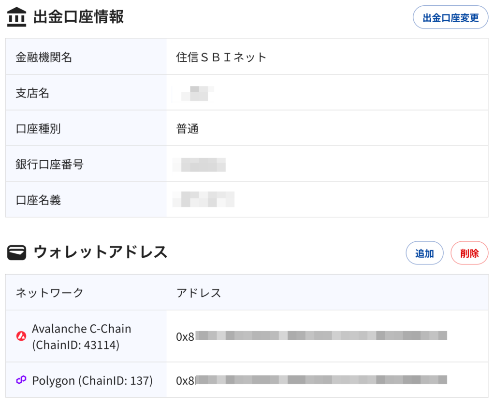This screenshot has width=495, height=403.
Task: Click the blurred 銀行口座番号 value
Action: 199,165
